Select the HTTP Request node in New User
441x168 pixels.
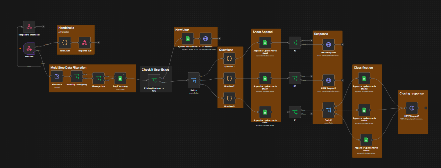click(x=206, y=39)
